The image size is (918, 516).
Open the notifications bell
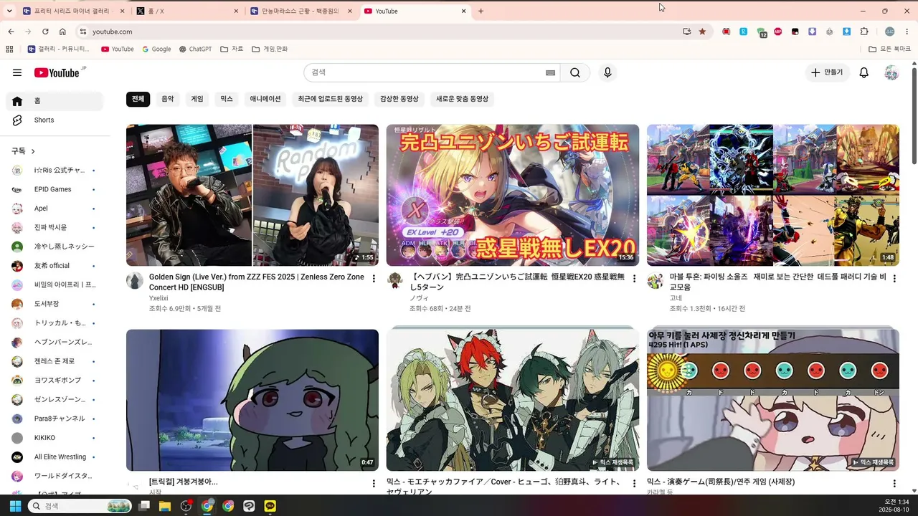[x=864, y=72]
